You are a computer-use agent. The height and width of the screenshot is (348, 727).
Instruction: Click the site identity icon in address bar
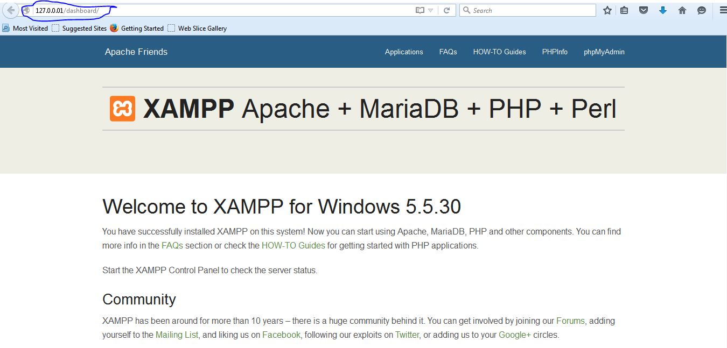[25, 10]
